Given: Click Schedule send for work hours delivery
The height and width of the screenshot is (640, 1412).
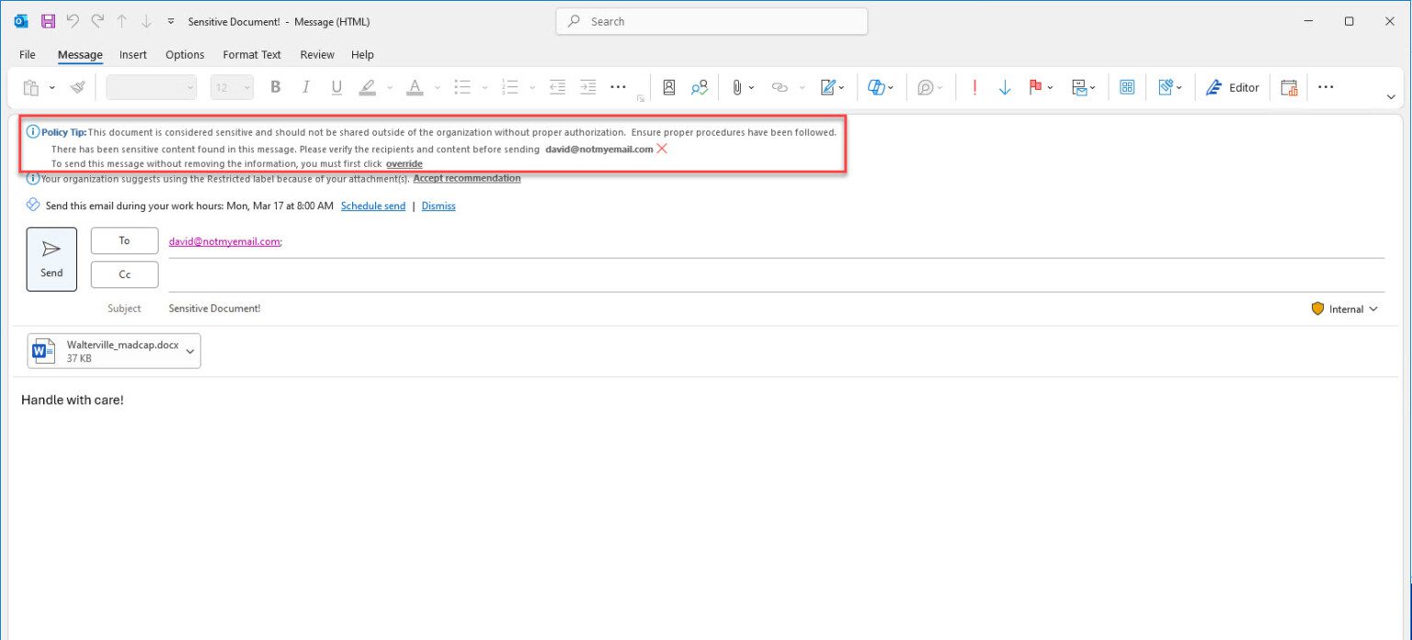Looking at the screenshot, I should [373, 206].
